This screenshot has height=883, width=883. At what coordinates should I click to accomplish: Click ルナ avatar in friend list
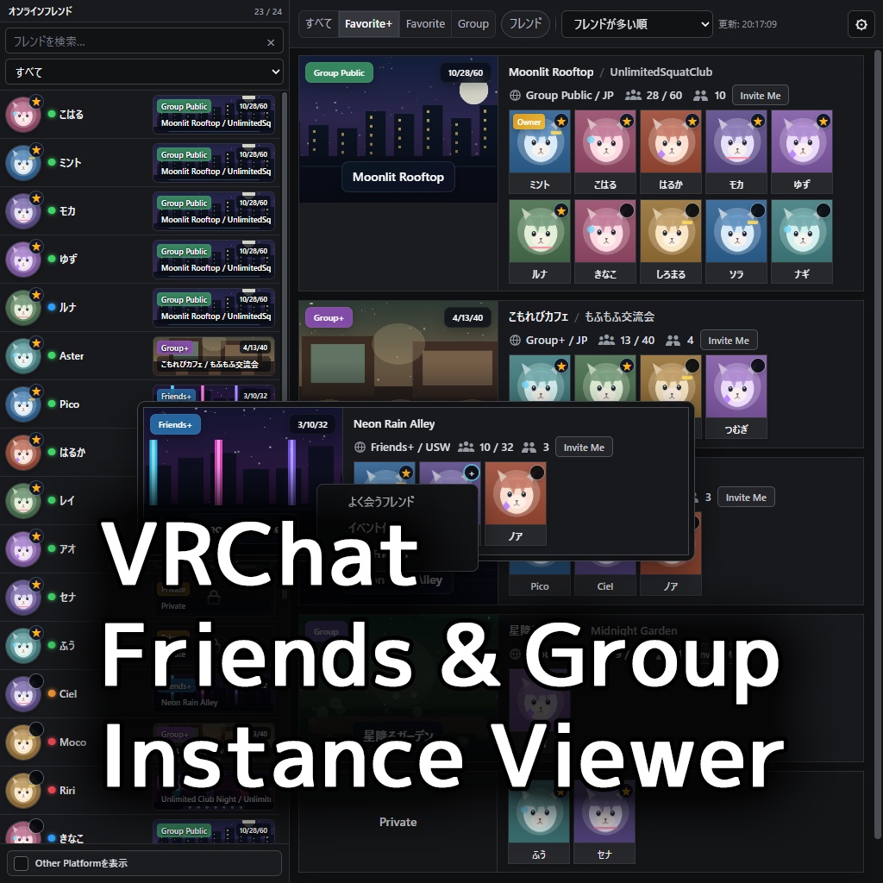click(23, 308)
